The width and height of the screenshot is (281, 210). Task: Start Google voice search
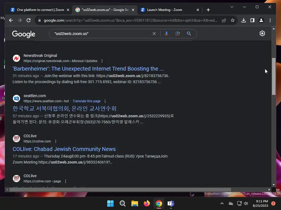(x=167, y=34)
